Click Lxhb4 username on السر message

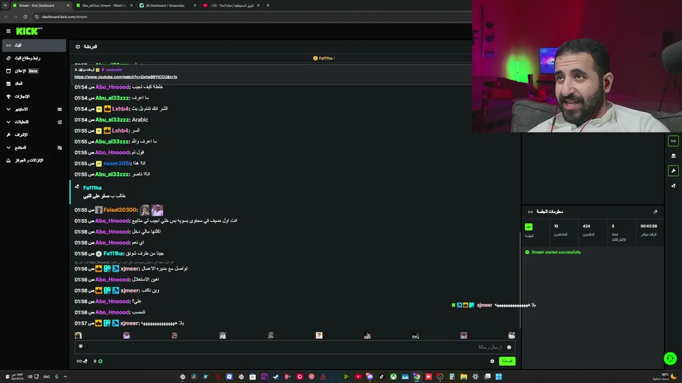[x=120, y=130]
